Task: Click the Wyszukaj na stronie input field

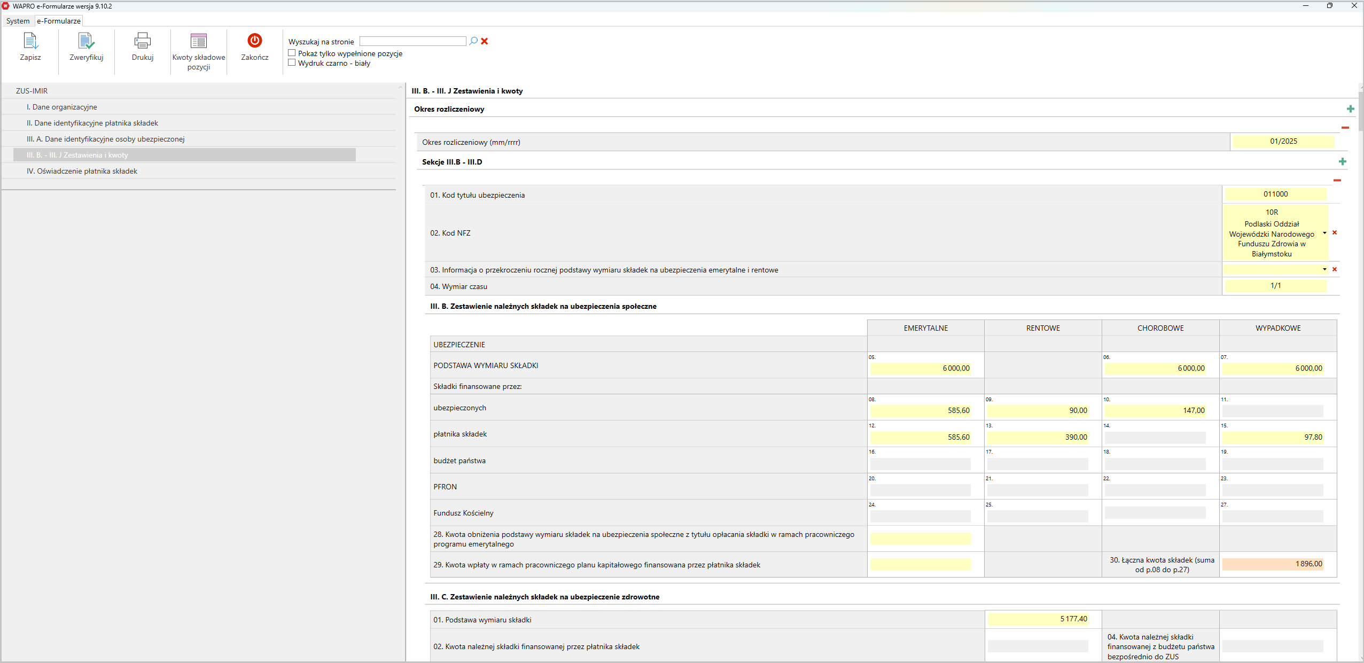Action: pos(412,41)
